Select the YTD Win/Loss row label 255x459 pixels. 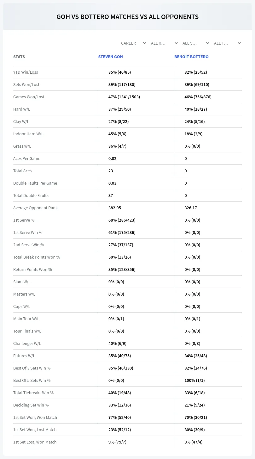click(26, 72)
